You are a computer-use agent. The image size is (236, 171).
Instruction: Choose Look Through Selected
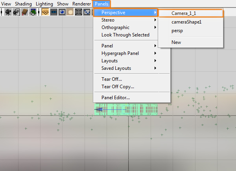[125, 35]
